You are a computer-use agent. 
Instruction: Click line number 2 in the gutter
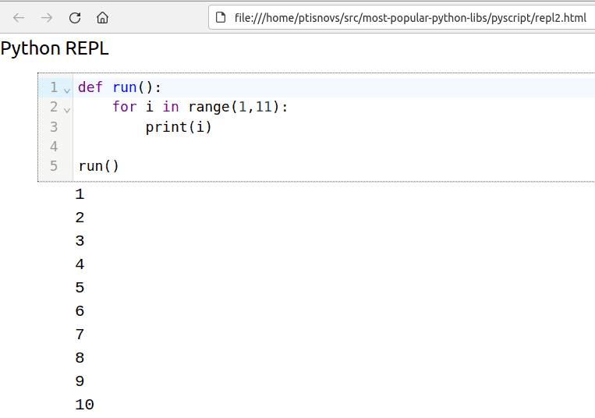point(54,107)
